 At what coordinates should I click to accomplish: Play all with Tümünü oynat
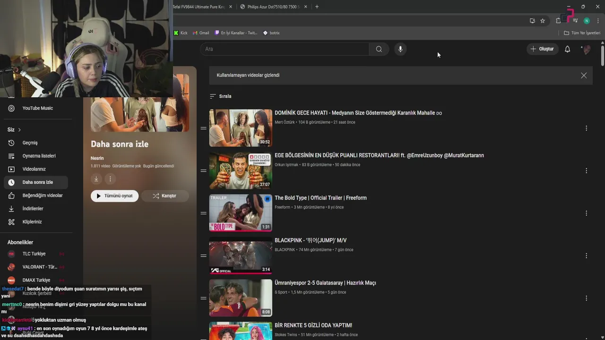coord(115,196)
